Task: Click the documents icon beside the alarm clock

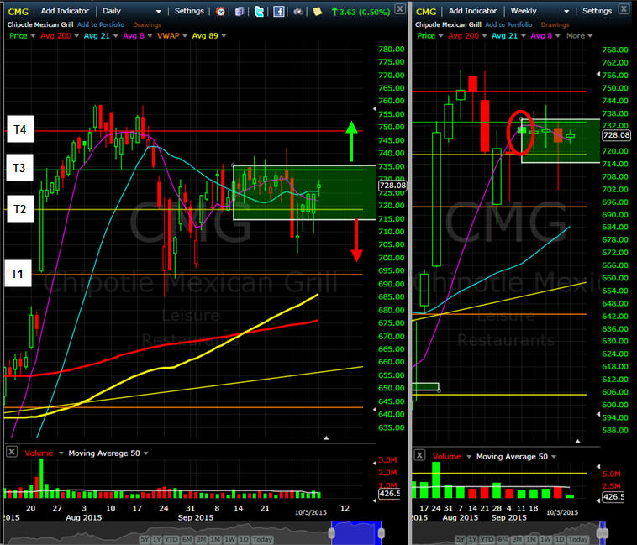Action: 240,12
